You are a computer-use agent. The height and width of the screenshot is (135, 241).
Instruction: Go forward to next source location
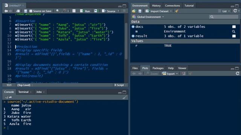tap(10, 11)
